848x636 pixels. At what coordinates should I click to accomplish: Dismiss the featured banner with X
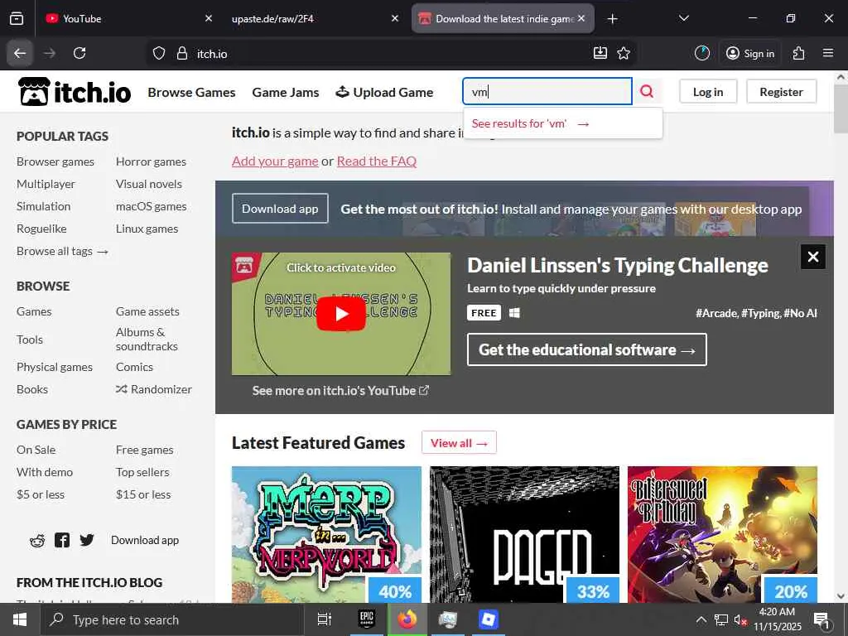coord(813,257)
